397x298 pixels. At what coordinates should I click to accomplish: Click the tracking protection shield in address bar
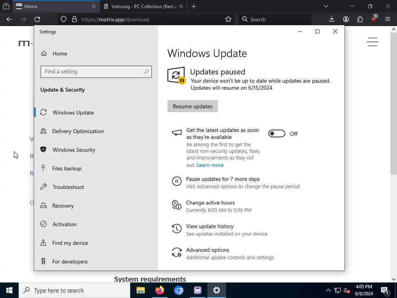tap(64, 19)
